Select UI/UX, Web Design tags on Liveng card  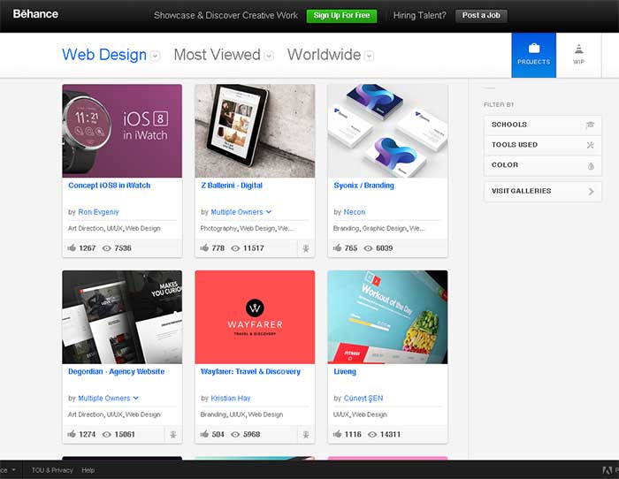pos(360,414)
